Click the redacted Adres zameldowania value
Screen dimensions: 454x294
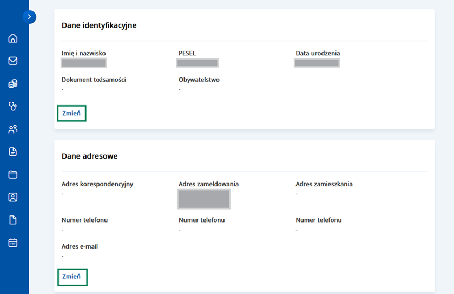coord(204,199)
